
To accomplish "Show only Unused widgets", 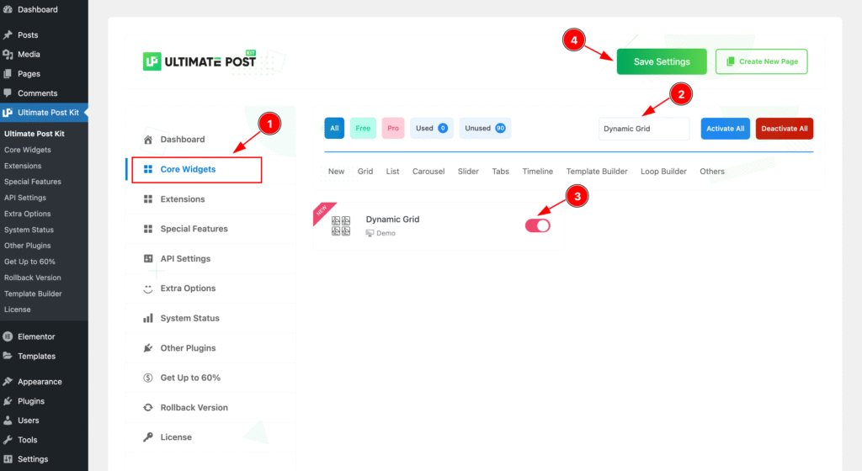I will click(484, 129).
